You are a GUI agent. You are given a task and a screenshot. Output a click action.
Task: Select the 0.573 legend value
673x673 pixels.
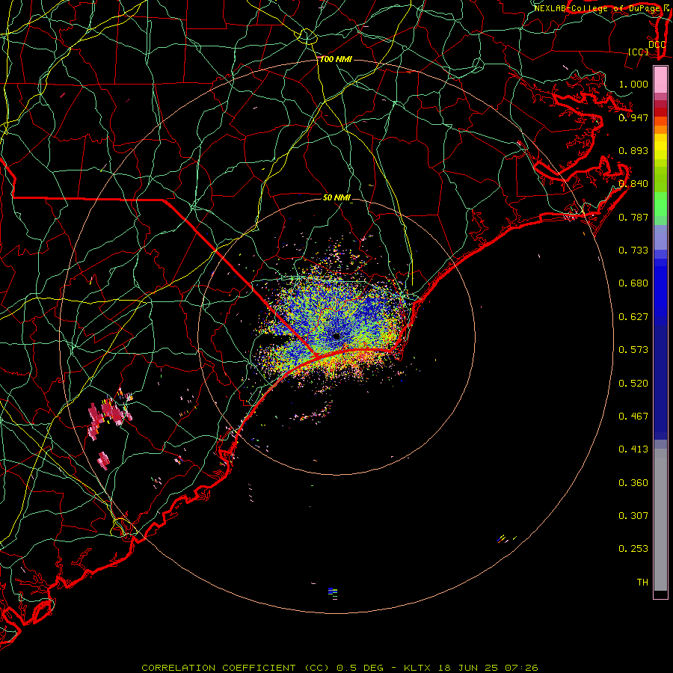[633, 350]
